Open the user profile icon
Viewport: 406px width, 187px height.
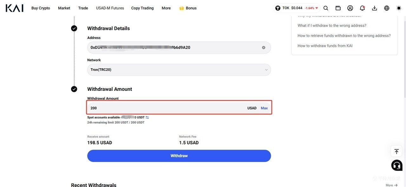click(350, 8)
